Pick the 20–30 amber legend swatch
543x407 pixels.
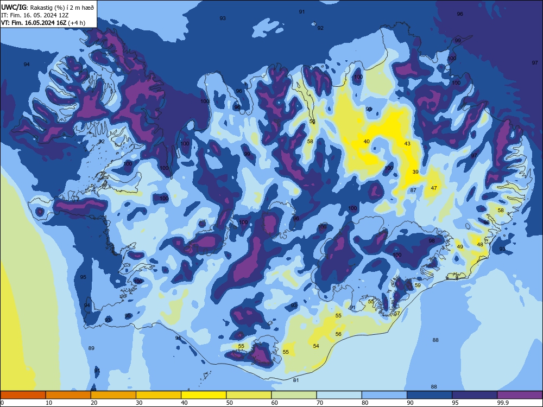coord(113,395)
